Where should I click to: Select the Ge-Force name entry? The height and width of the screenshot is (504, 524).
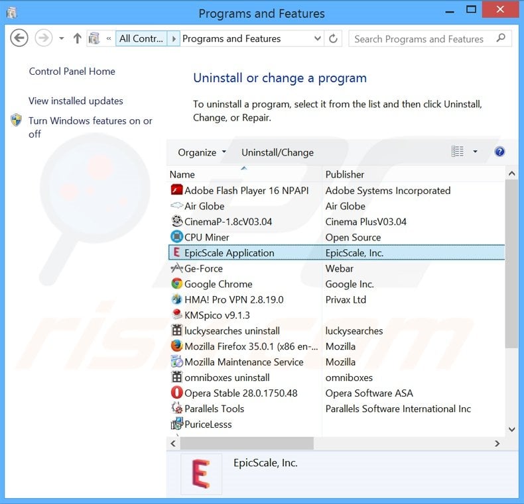coord(203,268)
